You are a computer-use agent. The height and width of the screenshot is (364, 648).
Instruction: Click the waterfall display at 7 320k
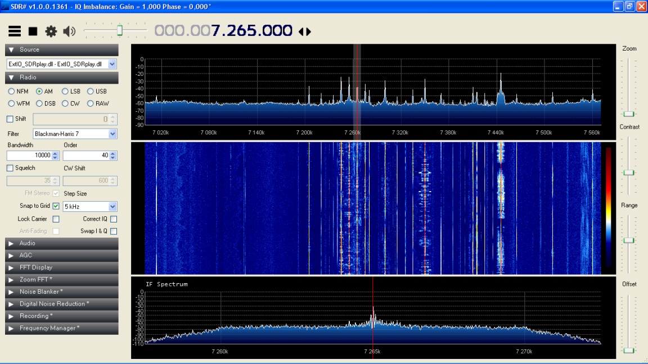(399, 208)
